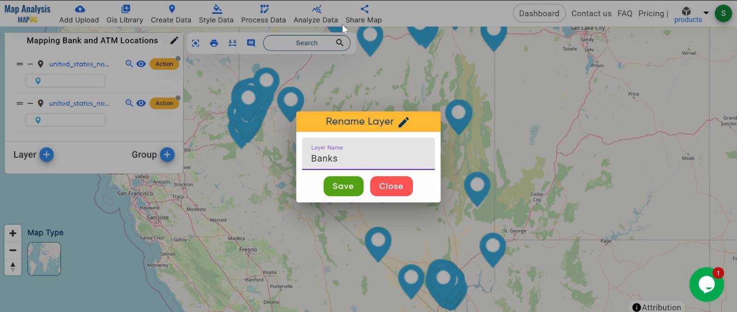Grab the first layer's reorder handle
This screenshot has height=312, width=737.
point(20,64)
